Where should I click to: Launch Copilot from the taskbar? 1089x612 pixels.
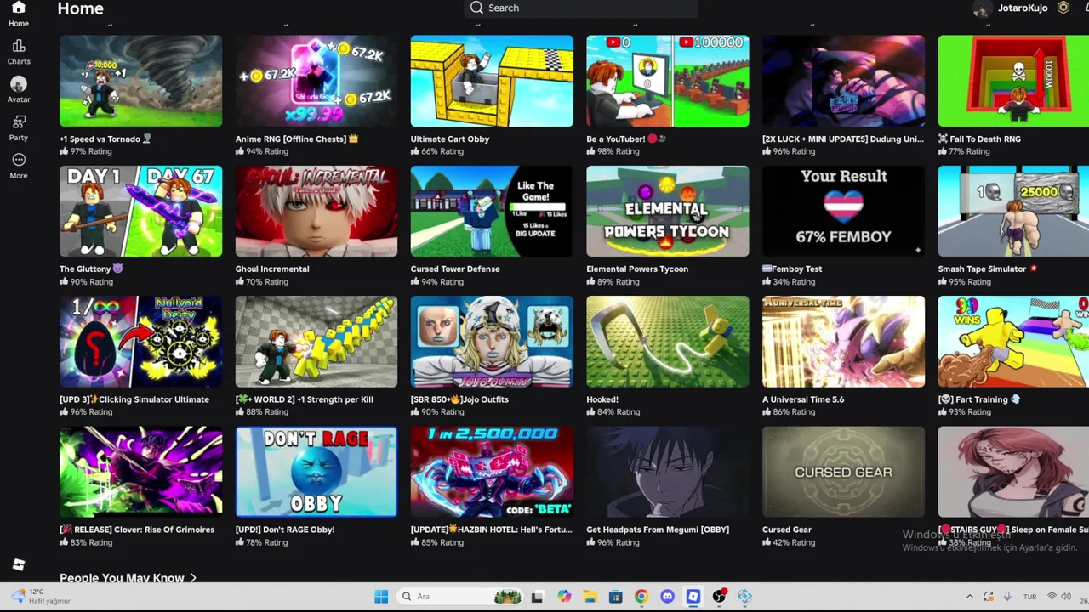pos(564,597)
